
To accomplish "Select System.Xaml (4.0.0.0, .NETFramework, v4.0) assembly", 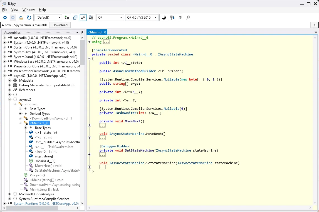I will coord(46,57).
